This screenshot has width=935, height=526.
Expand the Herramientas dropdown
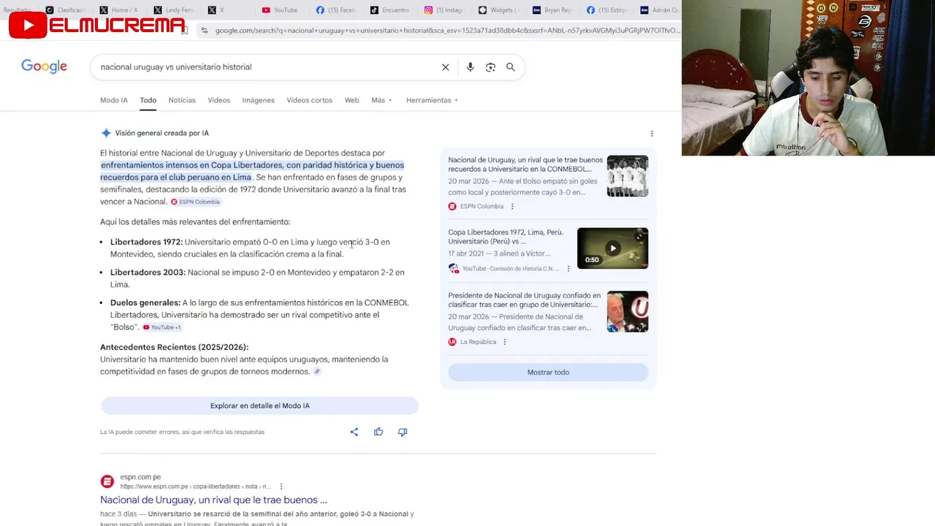point(432,100)
